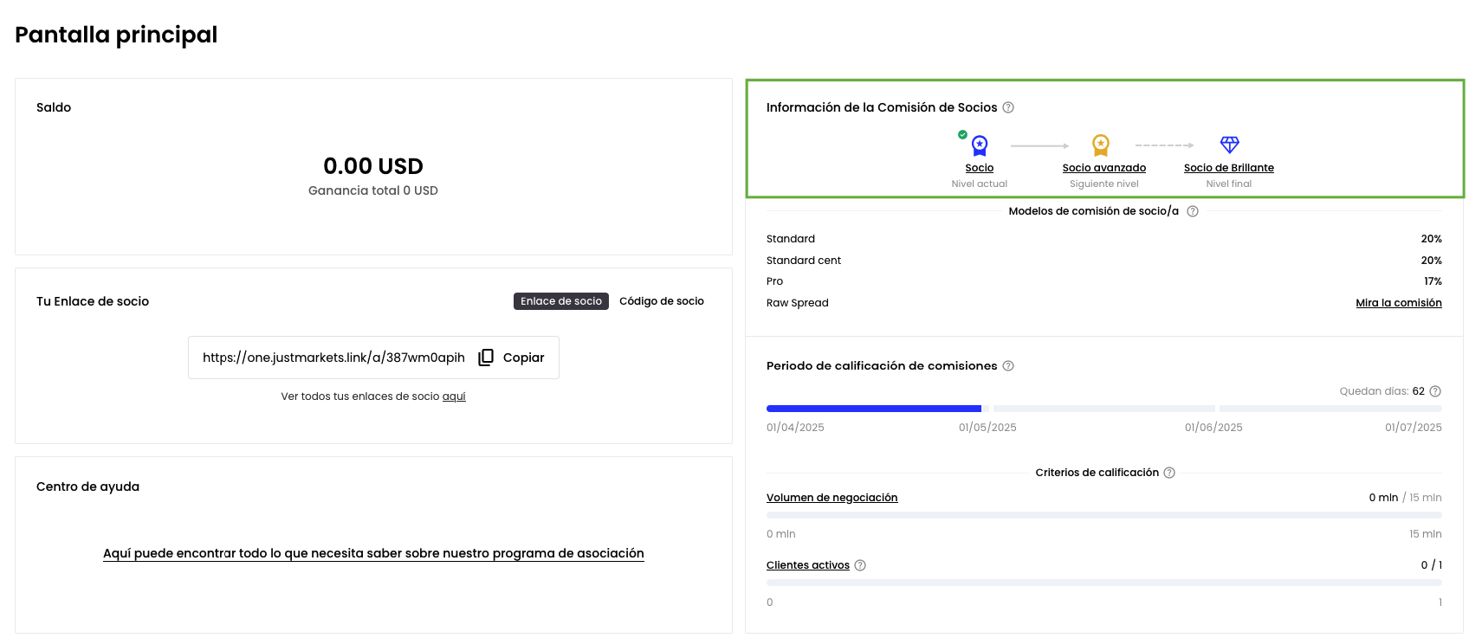Click the Clientes activos link
This screenshot has width=1469, height=638.
807,565
